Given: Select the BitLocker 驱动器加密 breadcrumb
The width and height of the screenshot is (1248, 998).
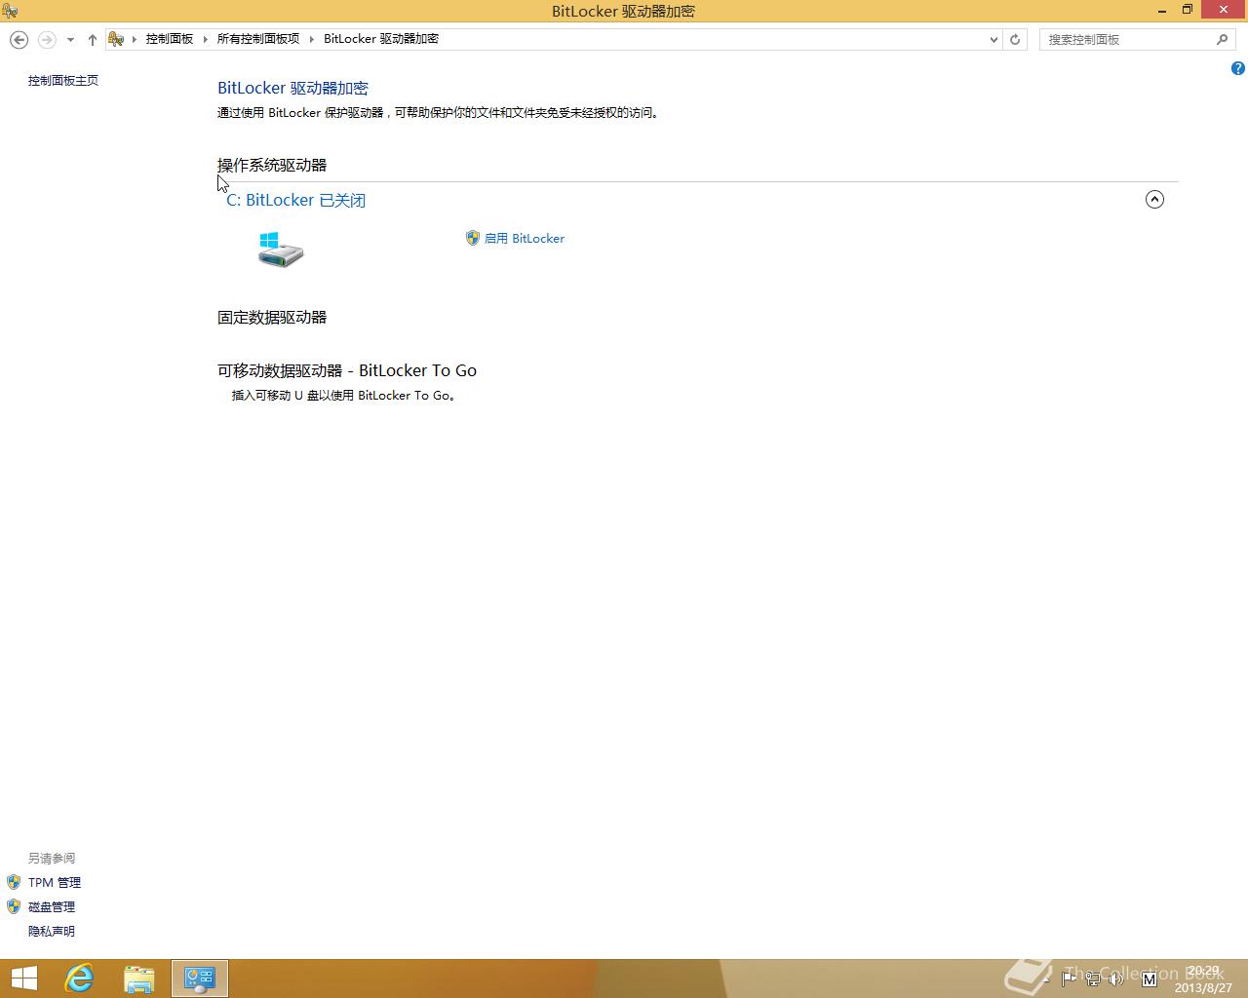Looking at the screenshot, I should [381, 39].
